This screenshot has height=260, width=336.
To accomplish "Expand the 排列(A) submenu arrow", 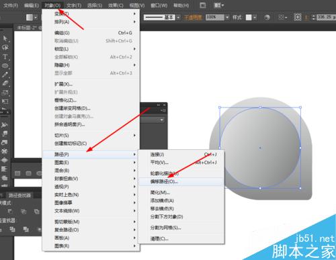I will 134,21.
